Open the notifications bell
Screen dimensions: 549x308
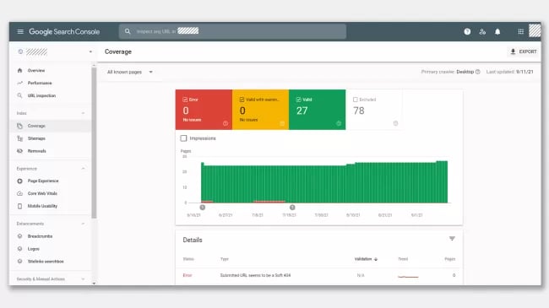pyautogui.click(x=497, y=31)
